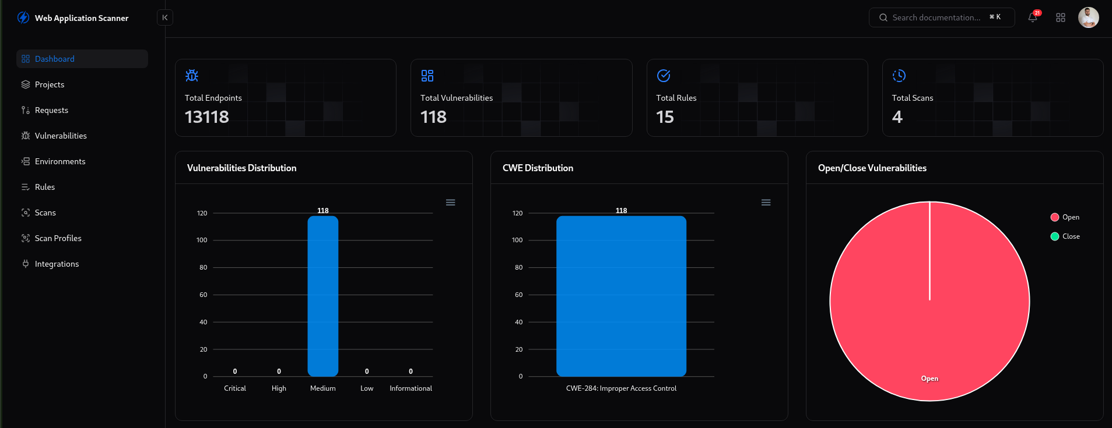Go to Projects in the sidebar

50,84
